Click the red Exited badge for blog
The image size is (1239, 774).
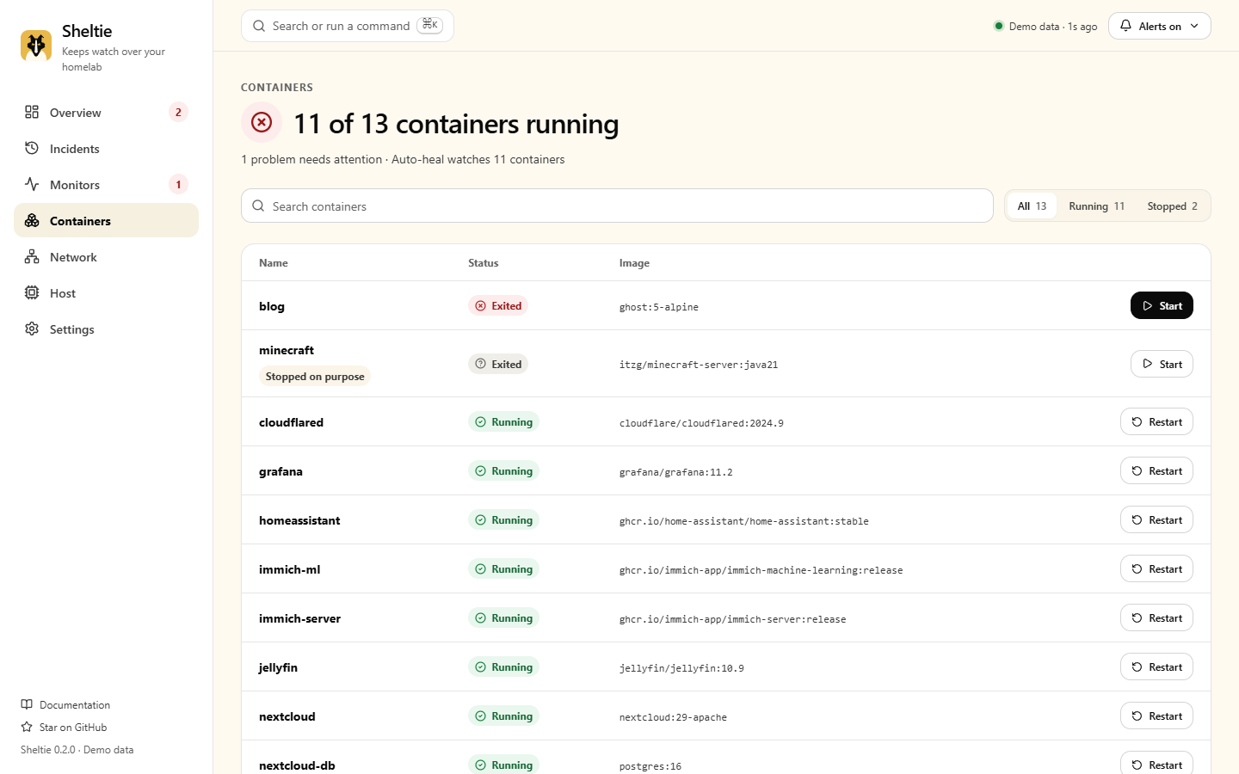click(498, 306)
